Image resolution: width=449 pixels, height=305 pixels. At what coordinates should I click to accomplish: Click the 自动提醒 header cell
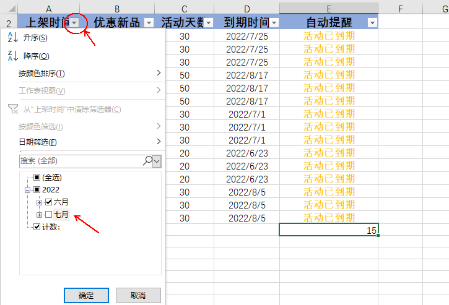tap(329, 22)
